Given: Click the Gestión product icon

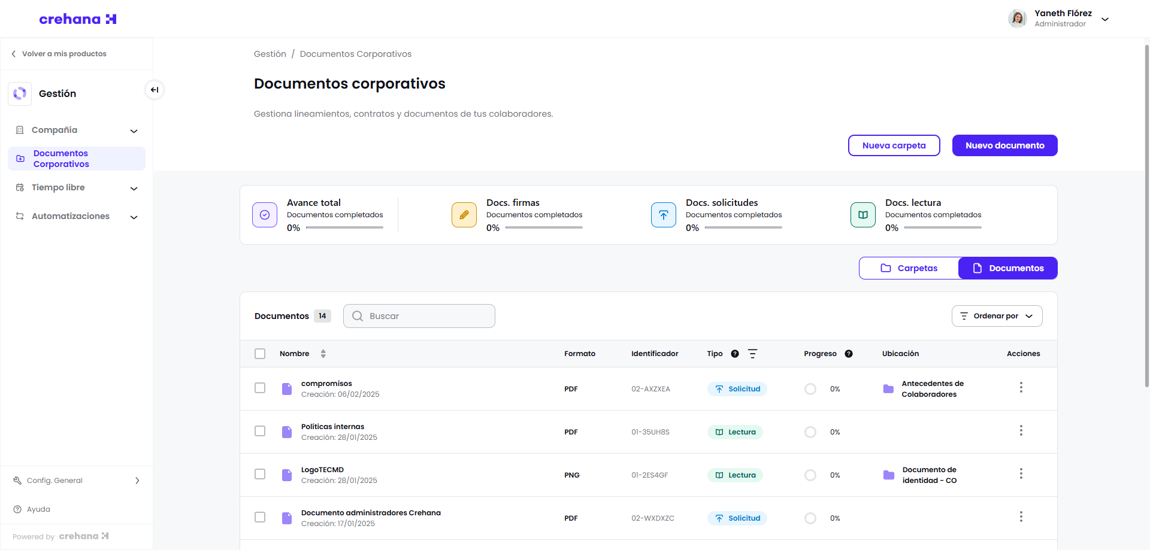Looking at the screenshot, I should point(20,93).
